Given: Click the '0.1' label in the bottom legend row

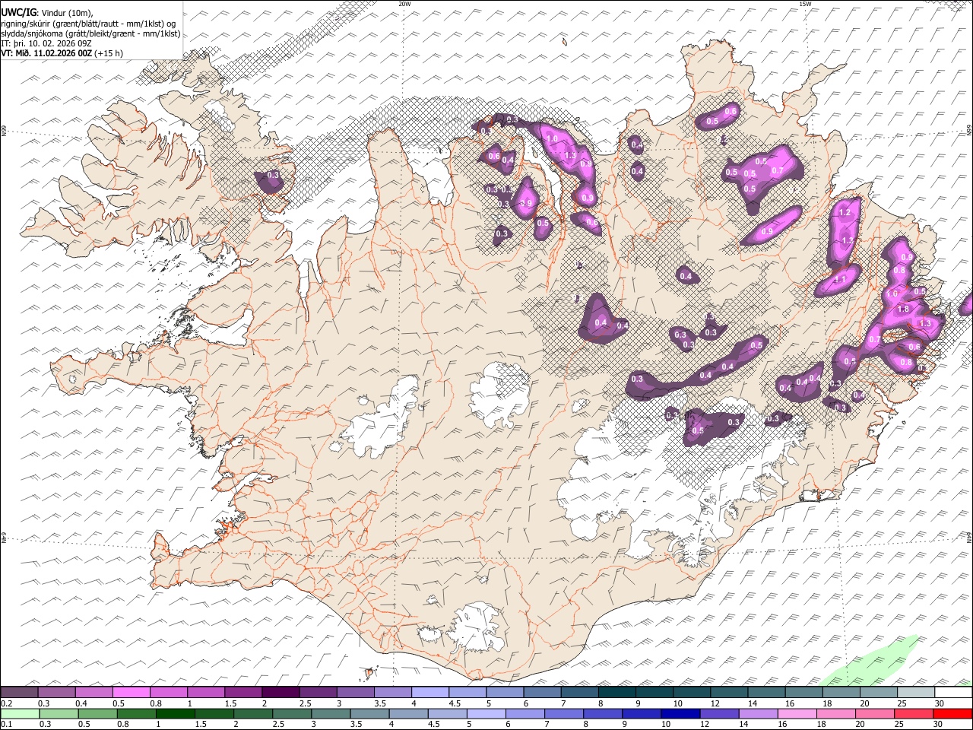Looking at the screenshot, I should [x=5, y=724].
